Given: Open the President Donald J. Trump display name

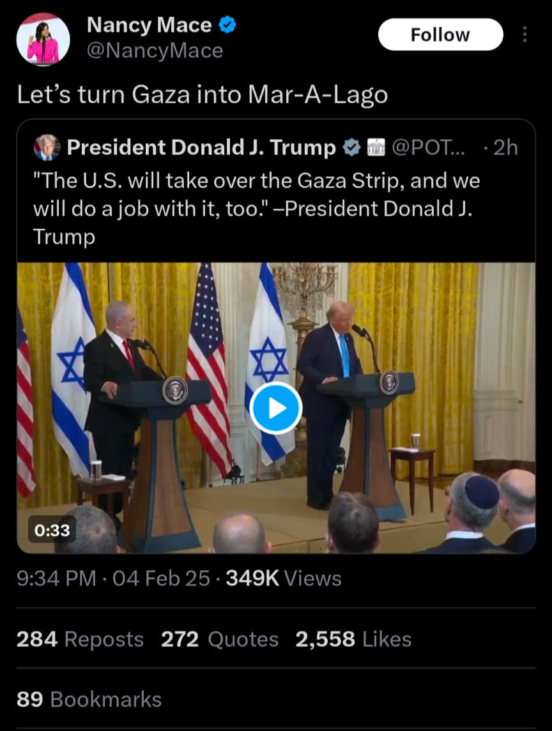Looking at the screenshot, I should coord(201,147).
